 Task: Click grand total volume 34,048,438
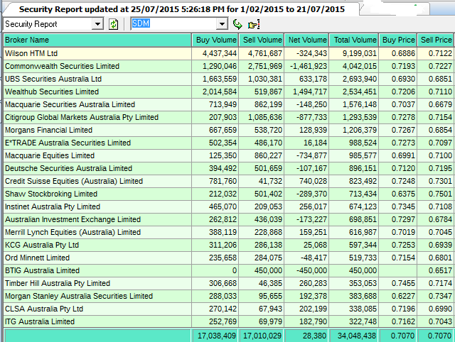(x=357, y=336)
